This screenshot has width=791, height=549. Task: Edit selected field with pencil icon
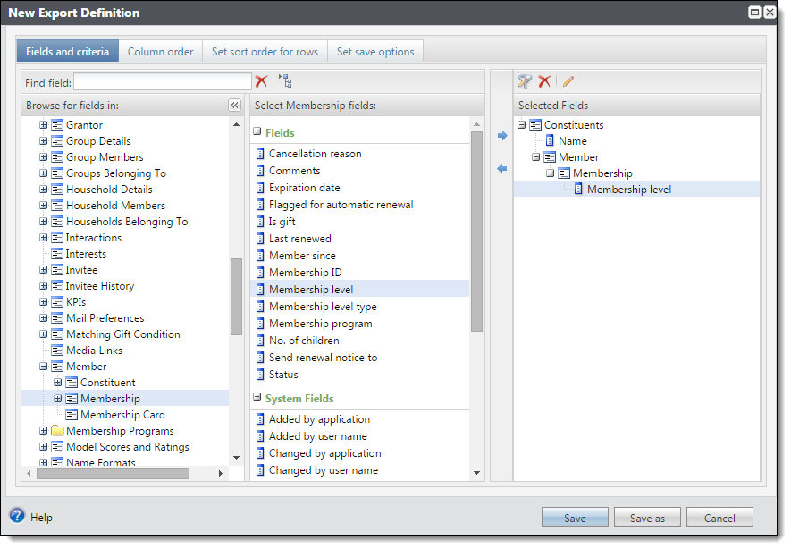tap(568, 81)
